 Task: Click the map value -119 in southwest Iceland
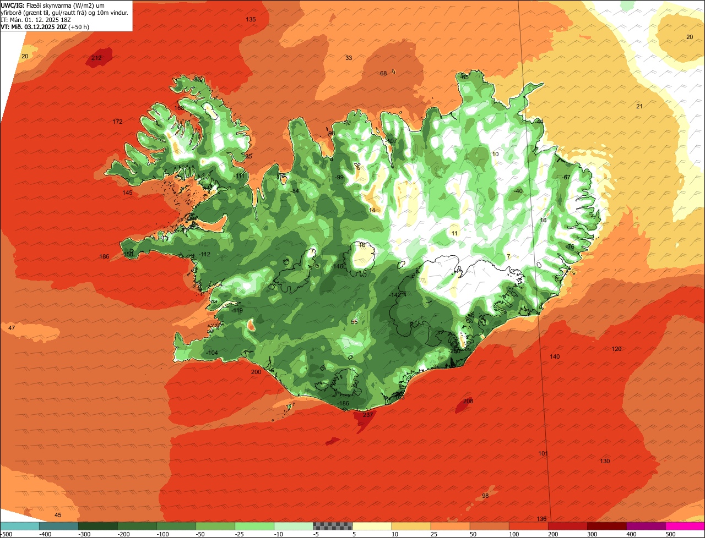pyautogui.click(x=237, y=311)
